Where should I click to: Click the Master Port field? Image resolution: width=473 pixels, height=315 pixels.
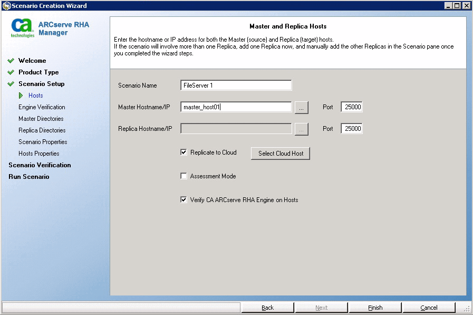pos(351,107)
